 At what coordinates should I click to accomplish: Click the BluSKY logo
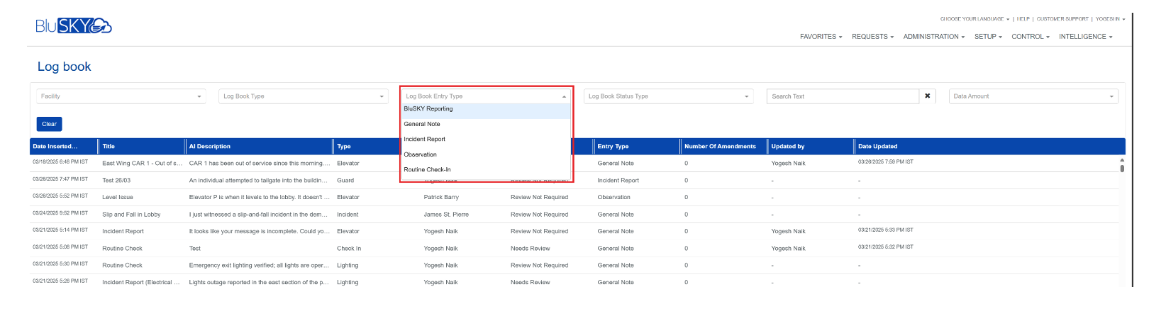[74, 26]
